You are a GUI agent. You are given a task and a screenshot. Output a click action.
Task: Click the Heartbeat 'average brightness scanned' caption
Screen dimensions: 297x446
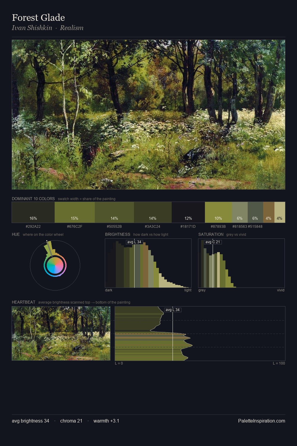(x=84, y=302)
